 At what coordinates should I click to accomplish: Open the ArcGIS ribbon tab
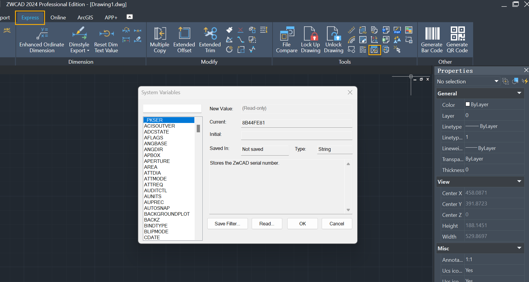(x=85, y=18)
